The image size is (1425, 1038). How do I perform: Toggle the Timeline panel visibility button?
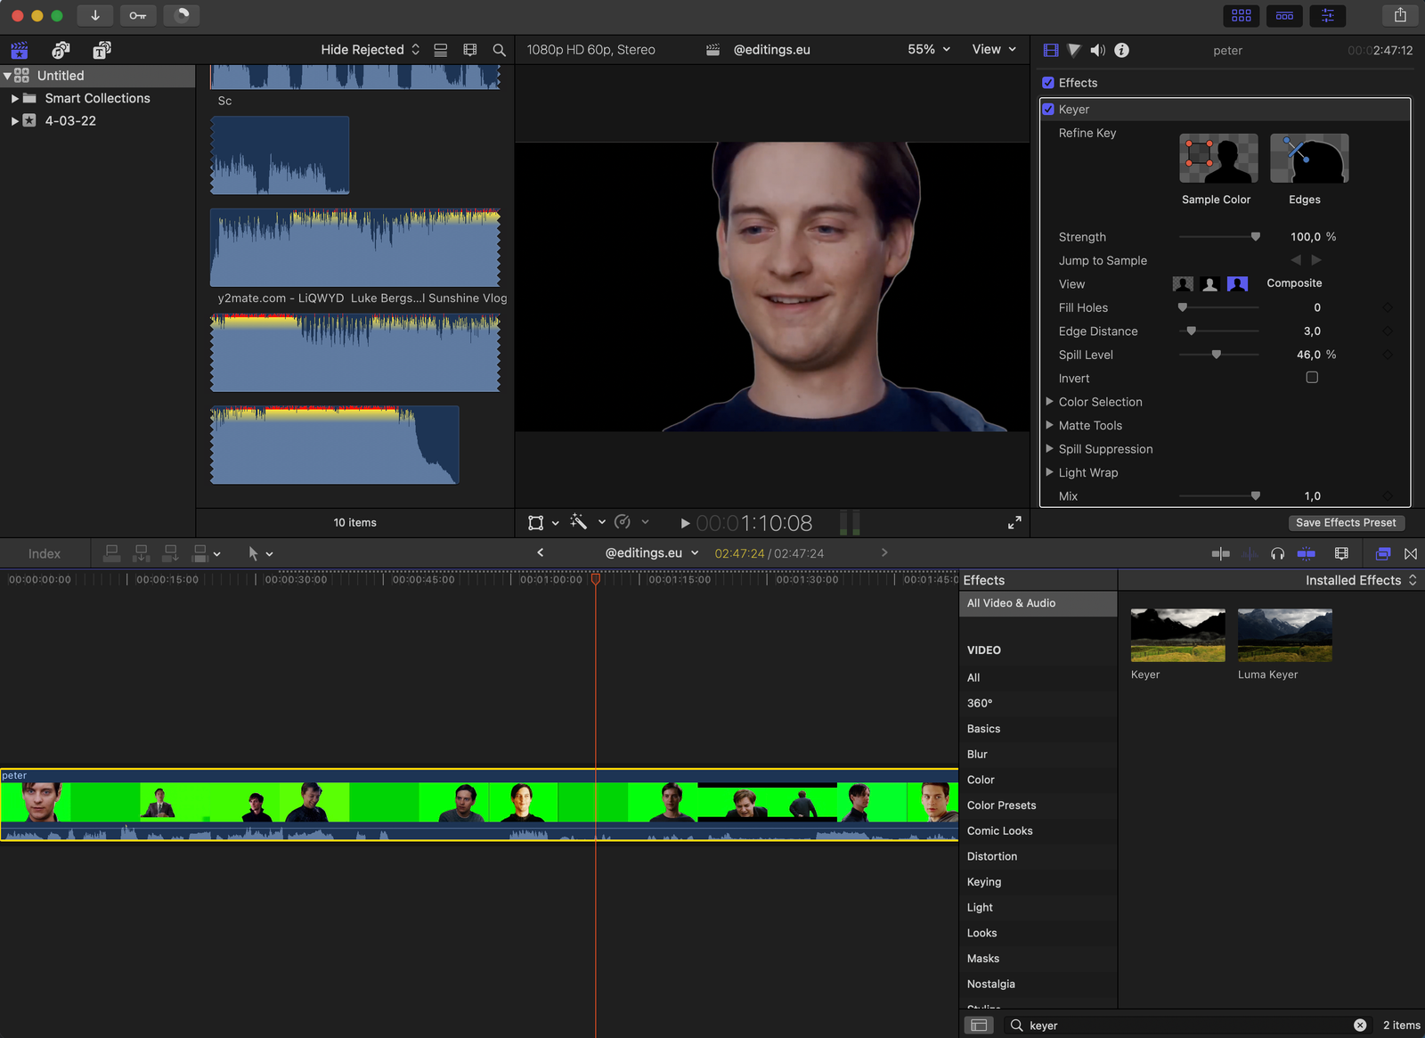pyautogui.click(x=1284, y=15)
